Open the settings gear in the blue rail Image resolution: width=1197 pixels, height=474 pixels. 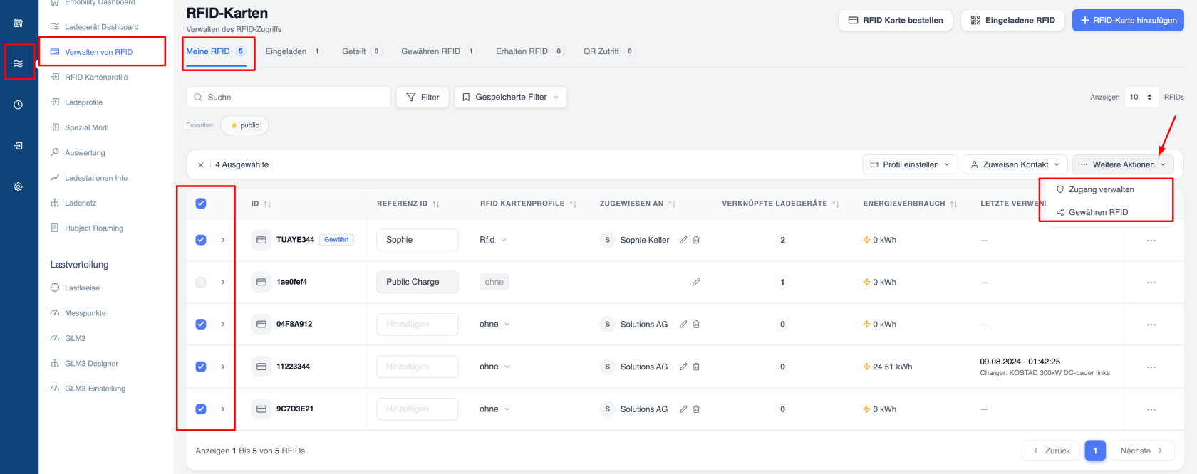click(x=19, y=186)
